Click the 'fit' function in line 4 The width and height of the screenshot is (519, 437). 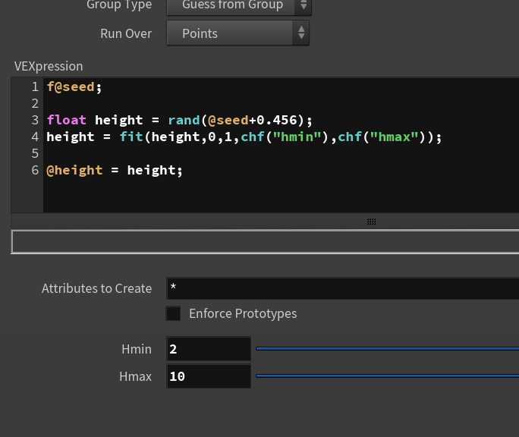click(x=131, y=137)
